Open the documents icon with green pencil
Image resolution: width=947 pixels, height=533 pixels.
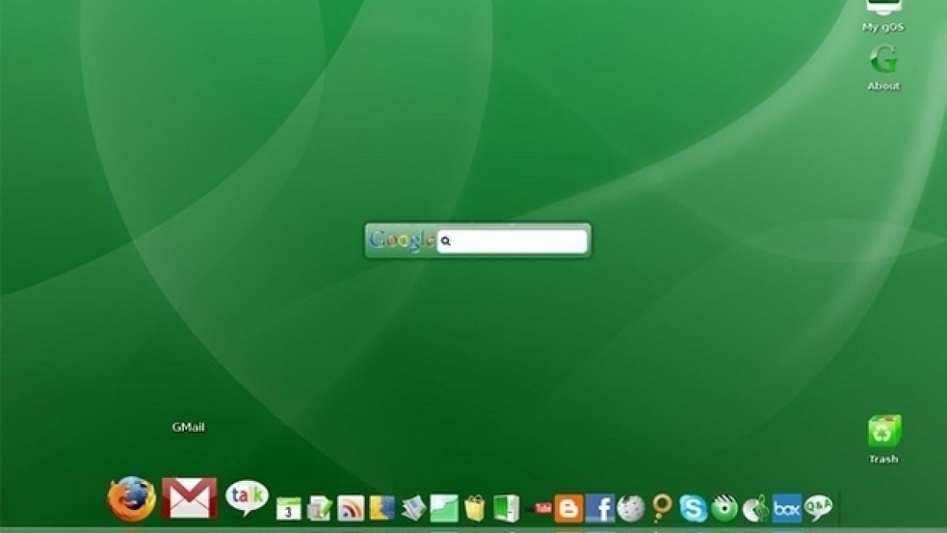pos(320,509)
